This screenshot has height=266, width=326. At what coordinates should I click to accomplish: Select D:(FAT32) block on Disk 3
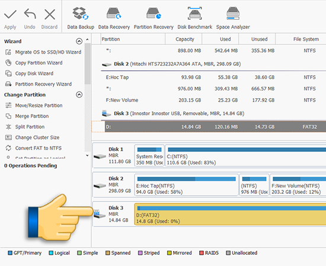(231, 214)
